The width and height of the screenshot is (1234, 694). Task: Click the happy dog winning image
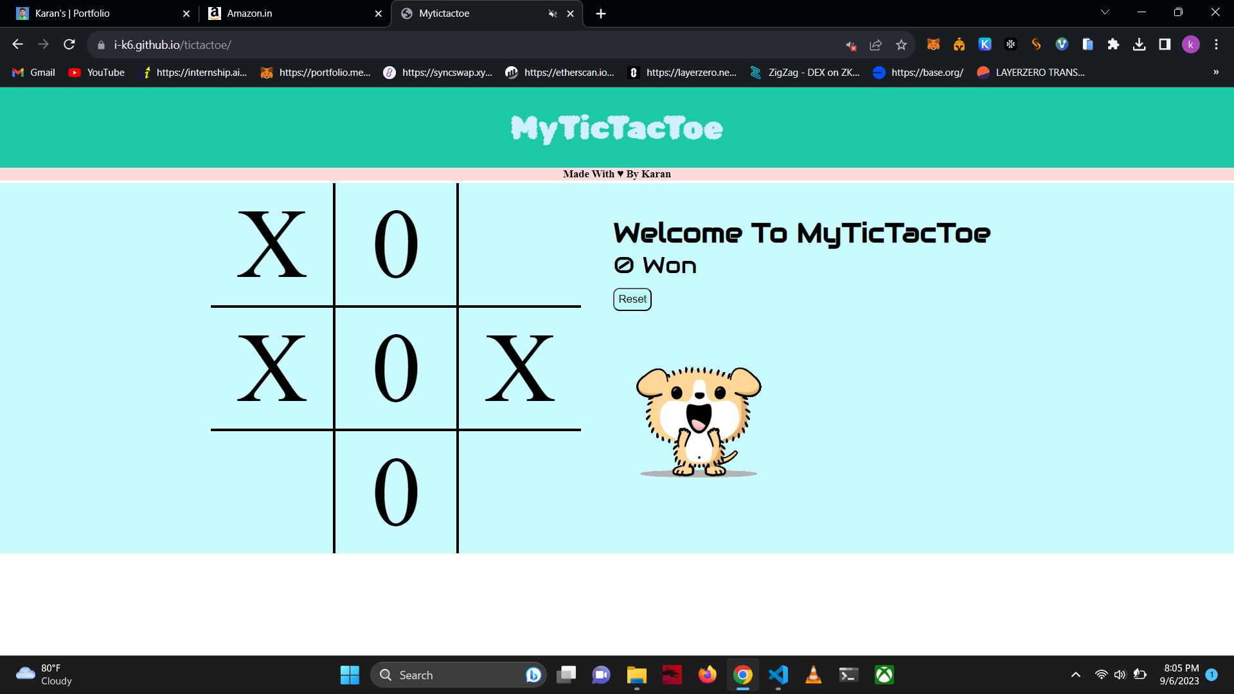[x=699, y=422]
